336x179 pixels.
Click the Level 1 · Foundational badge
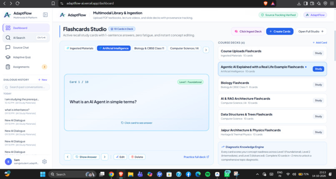pyautogui.click(x=190, y=82)
